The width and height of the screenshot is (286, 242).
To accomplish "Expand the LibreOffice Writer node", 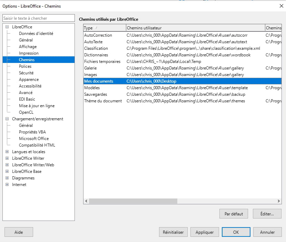I will pos(7,158).
